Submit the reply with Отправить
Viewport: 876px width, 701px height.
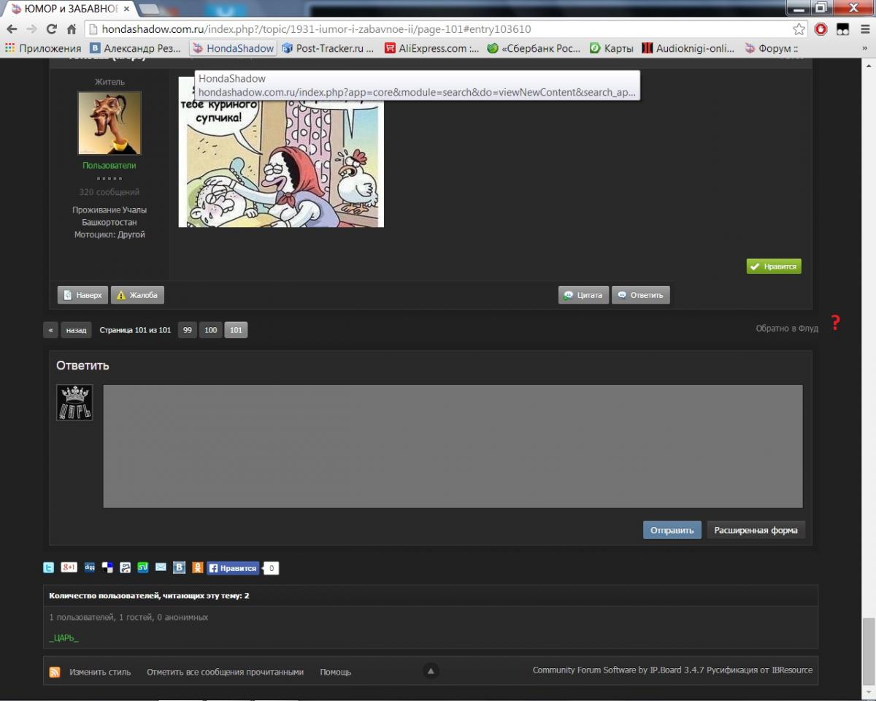(672, 530)
